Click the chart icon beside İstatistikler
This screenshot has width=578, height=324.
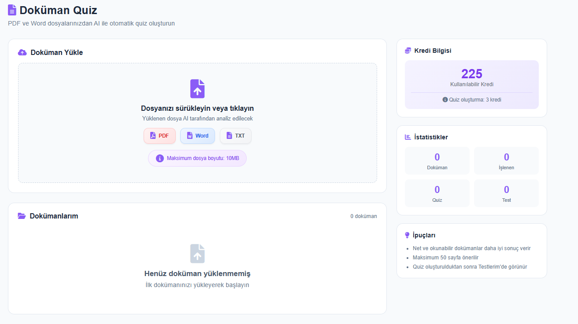(x=408, y=137)
